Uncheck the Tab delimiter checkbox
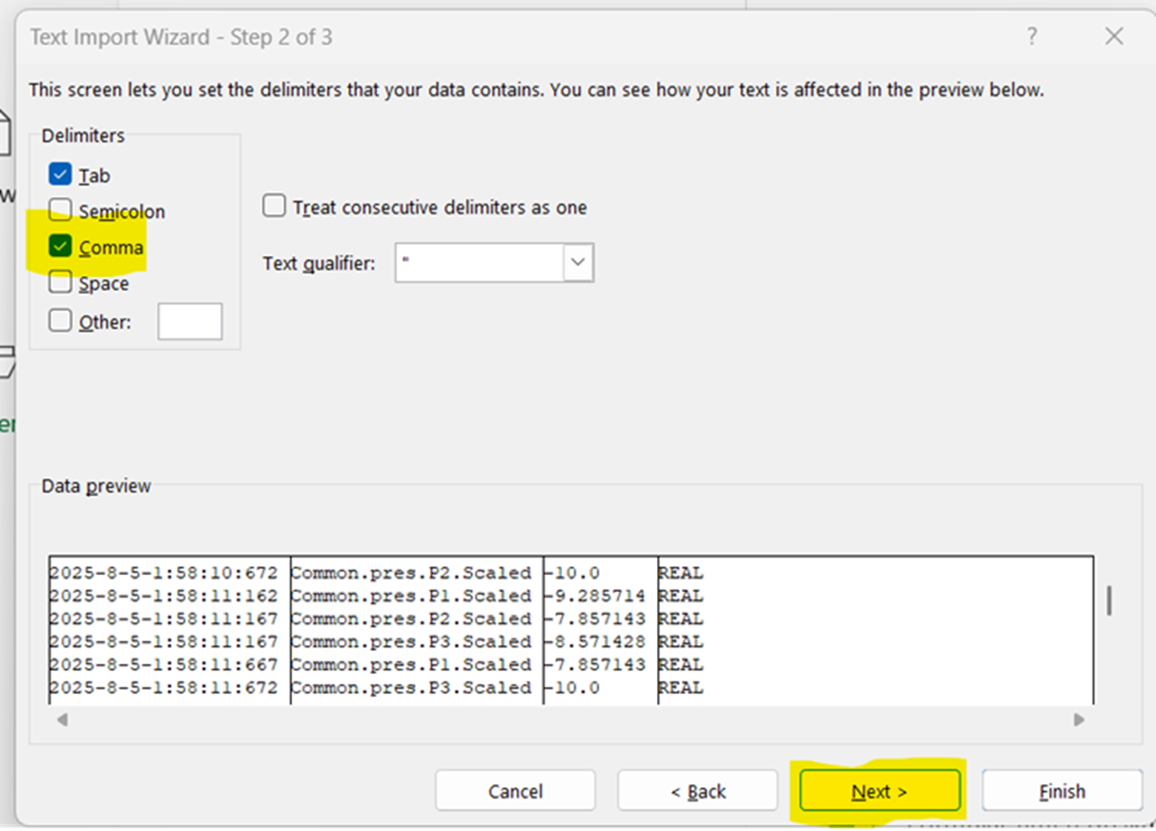Viewport: 1156px width, 831px height. (x=61, y=175)
